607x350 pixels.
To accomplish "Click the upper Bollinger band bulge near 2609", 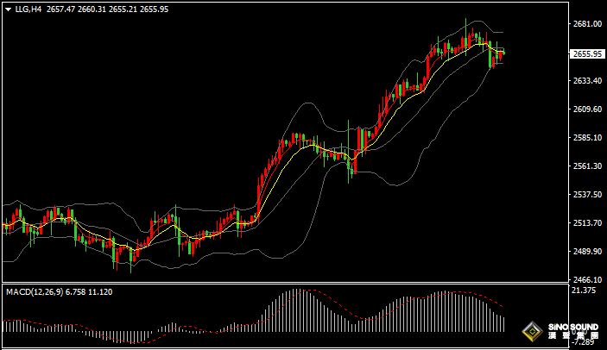I will point(308,103).
